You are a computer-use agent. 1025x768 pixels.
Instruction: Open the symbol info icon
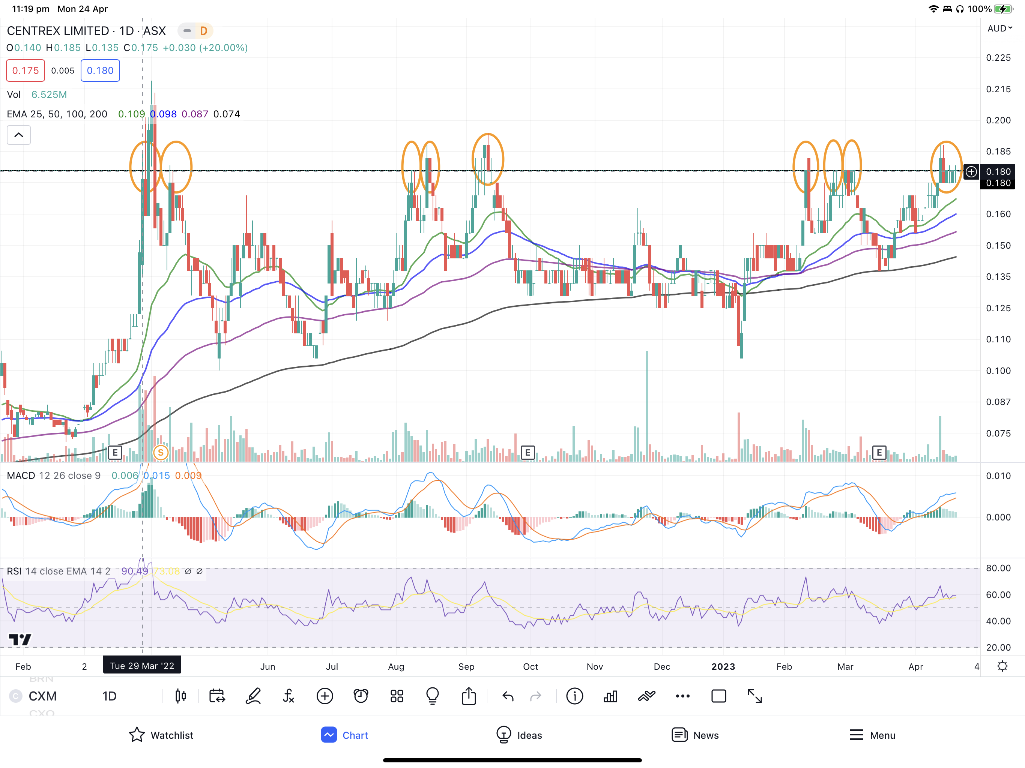(x=575, y=696)
